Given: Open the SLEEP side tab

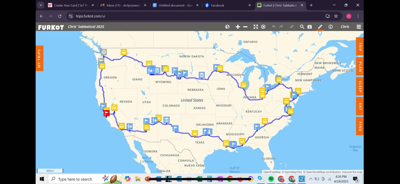Looking at the screenshot, I should (x=360, y=86).
